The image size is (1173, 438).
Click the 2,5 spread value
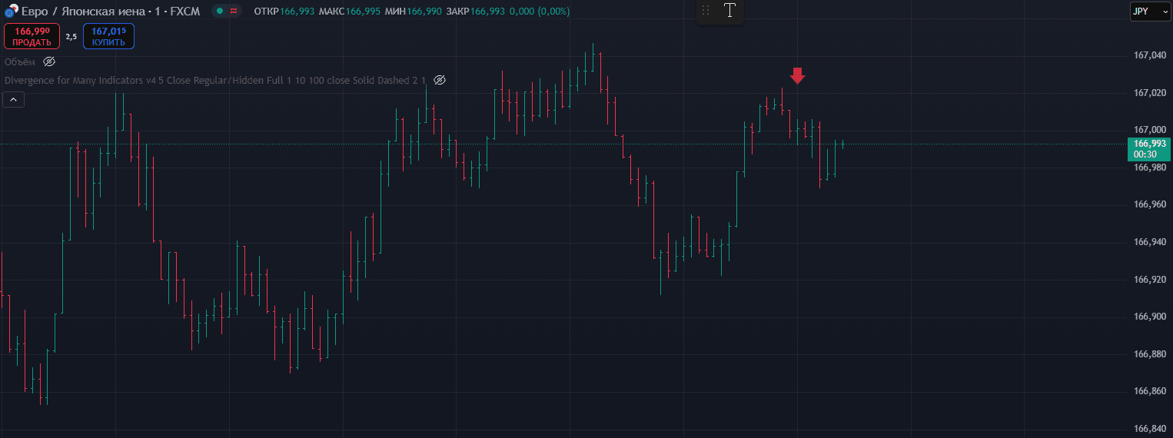(x=71, y=36)
